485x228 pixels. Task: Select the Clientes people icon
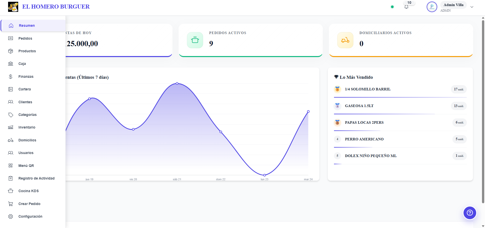pos(10,102)
